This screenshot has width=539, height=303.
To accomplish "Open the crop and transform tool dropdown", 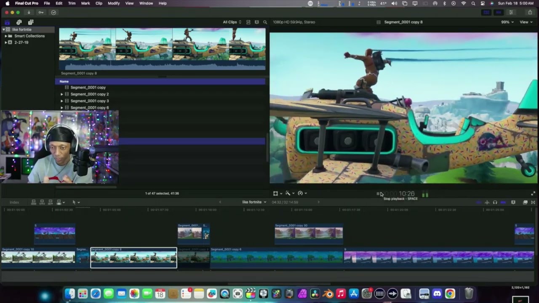I will click(x=278, y=194).
